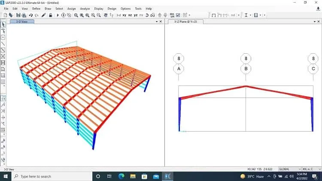
Task: Toggle the Lock model padlock icon
Action: 50,15
